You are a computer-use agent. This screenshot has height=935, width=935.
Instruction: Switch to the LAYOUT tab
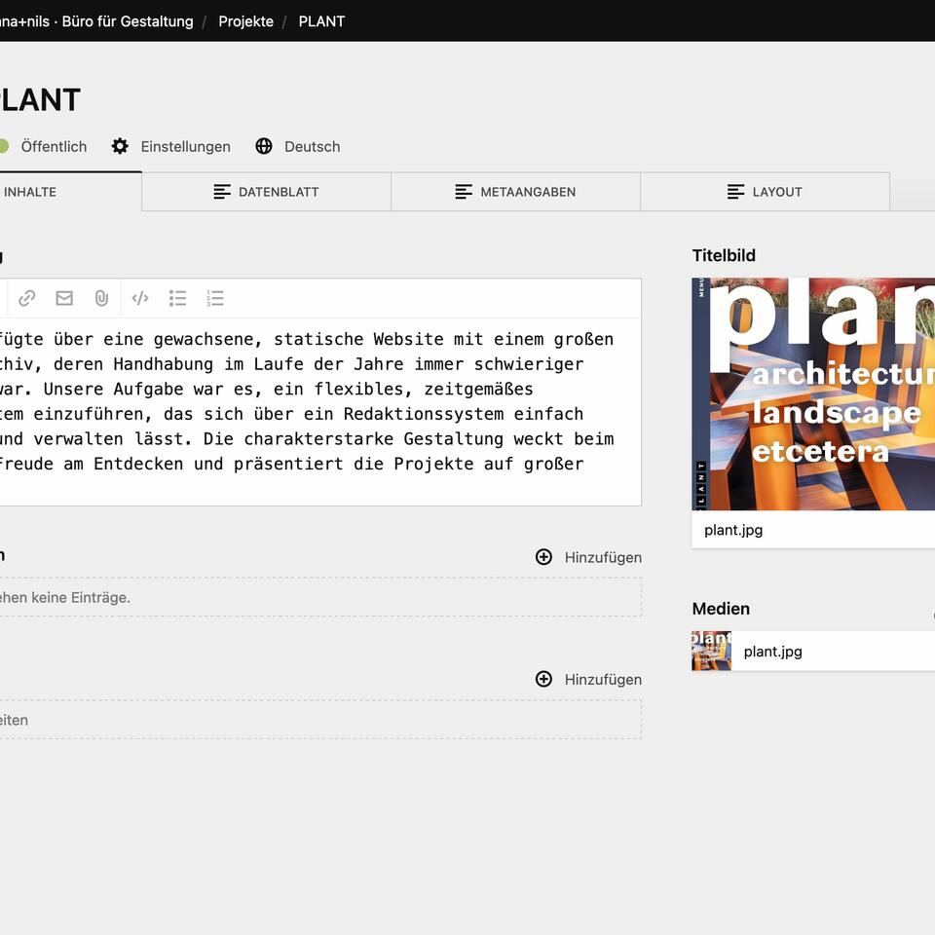[x=766, y=192]
